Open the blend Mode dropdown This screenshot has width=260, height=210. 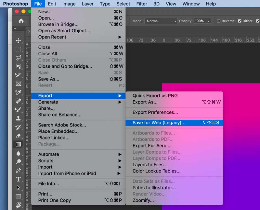[x=161, y=21]
